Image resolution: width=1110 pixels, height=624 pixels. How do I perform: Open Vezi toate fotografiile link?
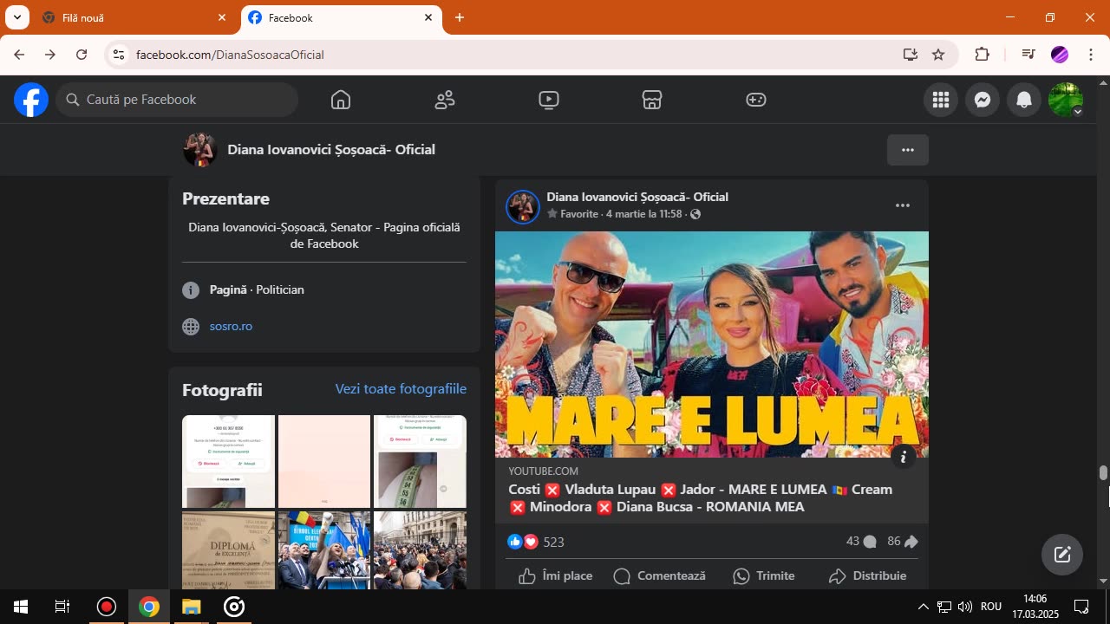[x=401, y=389]
